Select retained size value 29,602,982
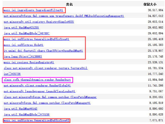This screenshot has width=165, height=124. tap(155, 27)
